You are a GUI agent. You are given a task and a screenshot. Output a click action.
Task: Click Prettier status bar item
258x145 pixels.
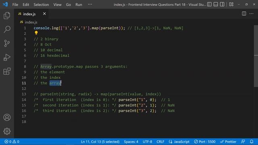228,141
